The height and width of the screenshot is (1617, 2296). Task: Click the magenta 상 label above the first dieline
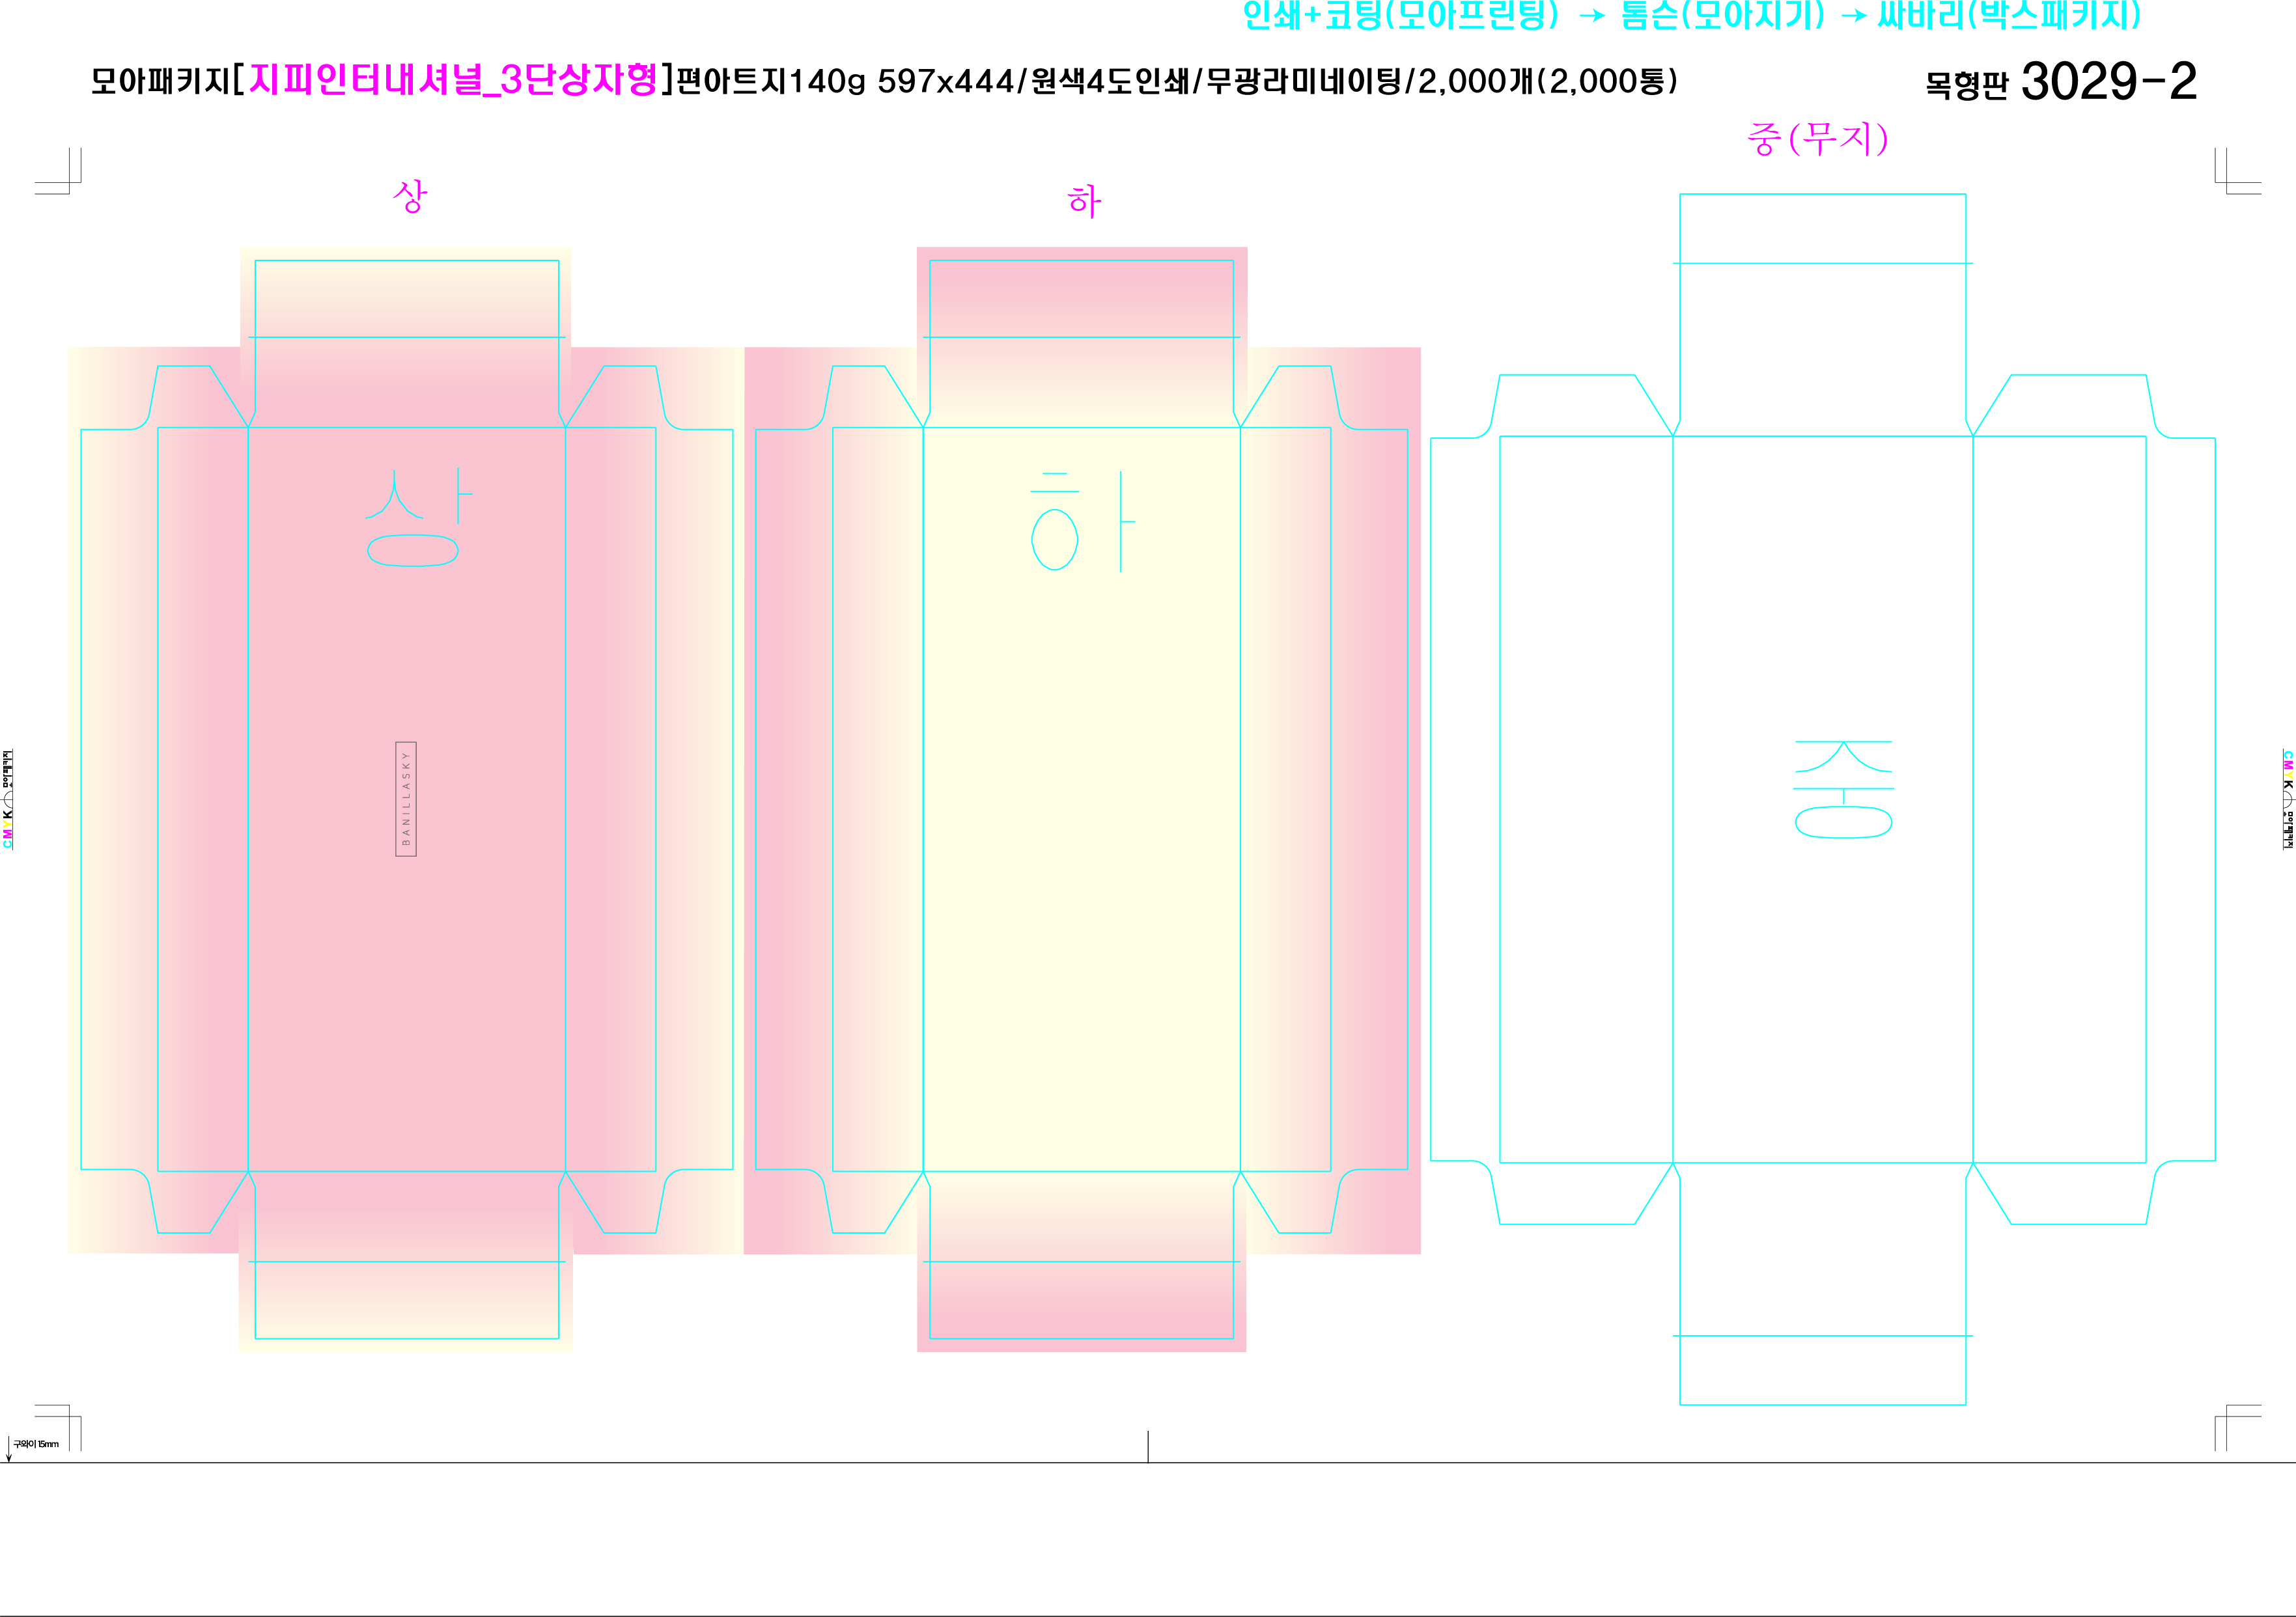pyautogui.click(x=410, y=196)
